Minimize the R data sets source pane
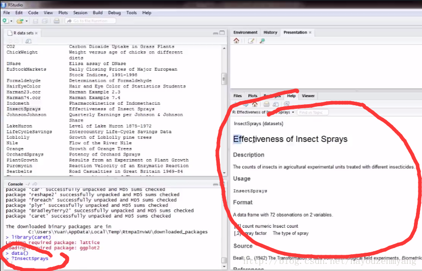Viewport: 422px width, 271px height. [x=215, y=33]
